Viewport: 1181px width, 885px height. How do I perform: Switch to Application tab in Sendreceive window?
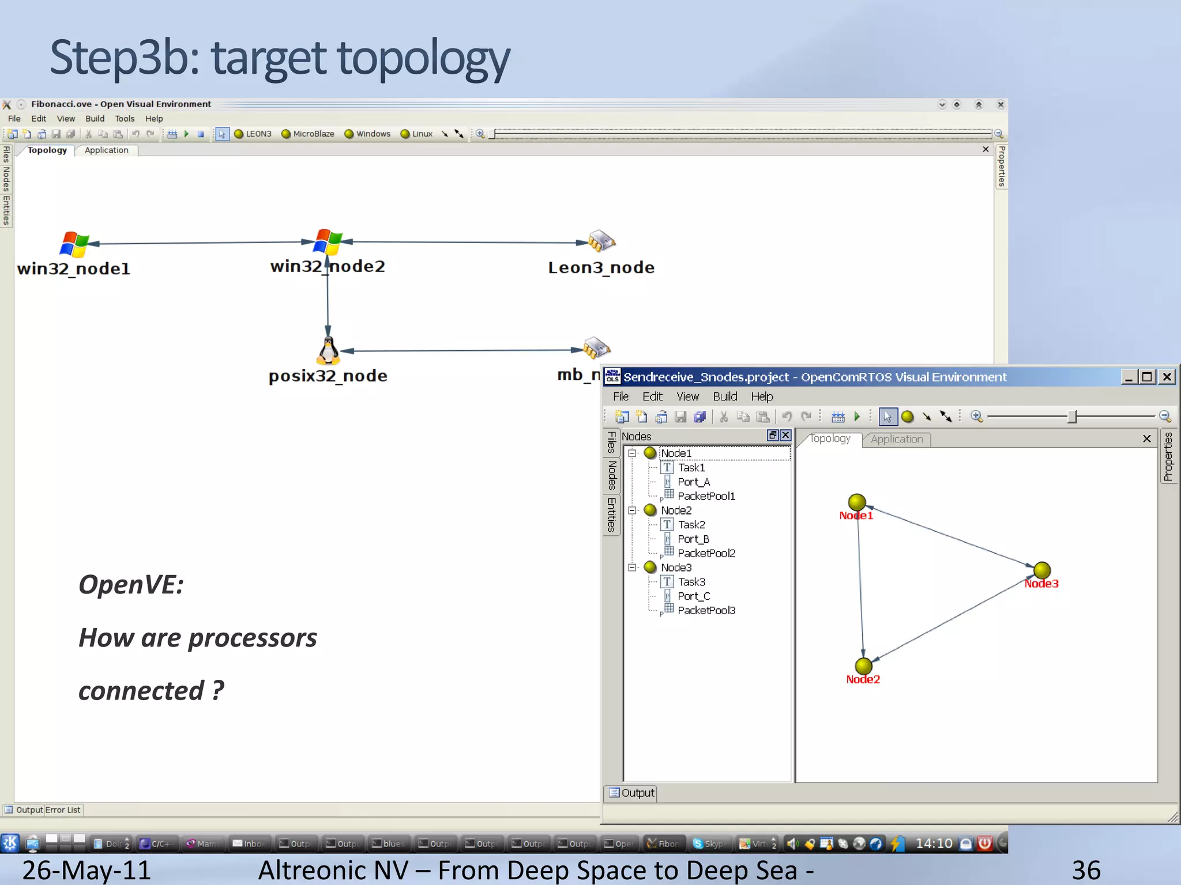click(x=897, y=439)
